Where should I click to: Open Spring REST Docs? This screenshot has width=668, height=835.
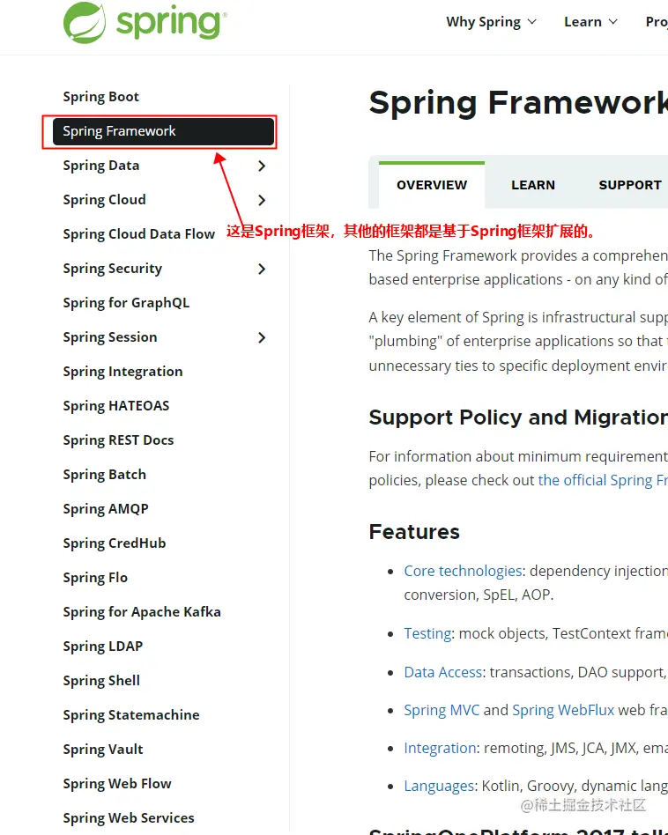(x=118, y=440)
